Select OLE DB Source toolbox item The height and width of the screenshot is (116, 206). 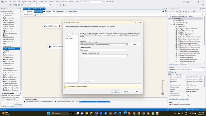[x=9, y=62]
